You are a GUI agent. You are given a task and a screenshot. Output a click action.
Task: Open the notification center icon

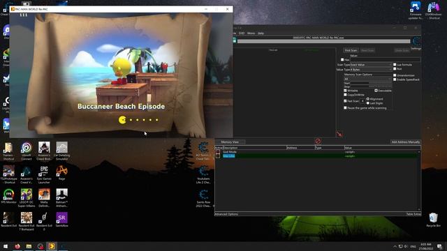439,246
